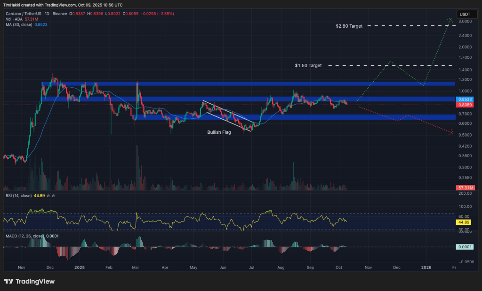
Task: Click the Sep label on time axis
Action: coord(310,268)
